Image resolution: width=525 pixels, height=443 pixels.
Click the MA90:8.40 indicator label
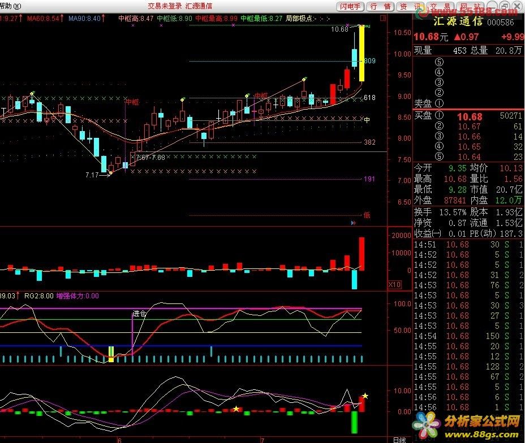point(87,19)
